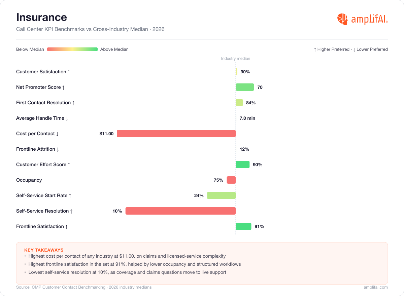The width and height of the screenshot is (404, 296).
Task: Click the First Contact Resolution row label
Action: pos(45,103)
